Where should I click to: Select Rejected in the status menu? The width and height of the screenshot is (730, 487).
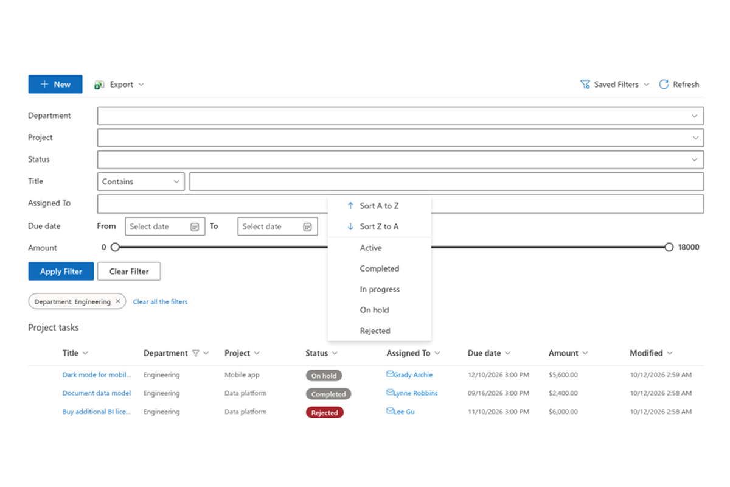click(x=379, y=331)
